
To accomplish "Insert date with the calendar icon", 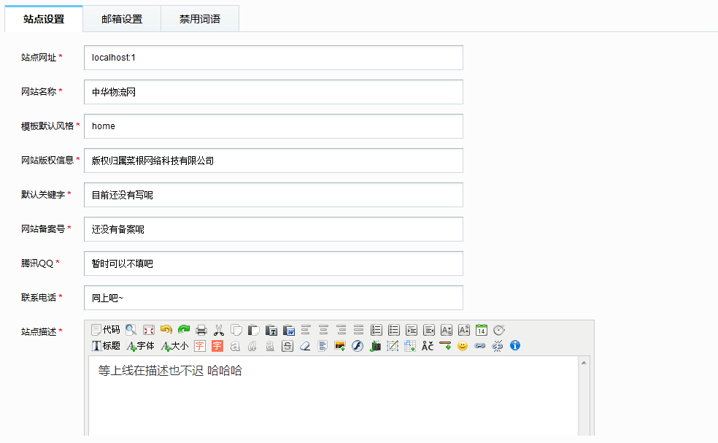I will [482, 330].
